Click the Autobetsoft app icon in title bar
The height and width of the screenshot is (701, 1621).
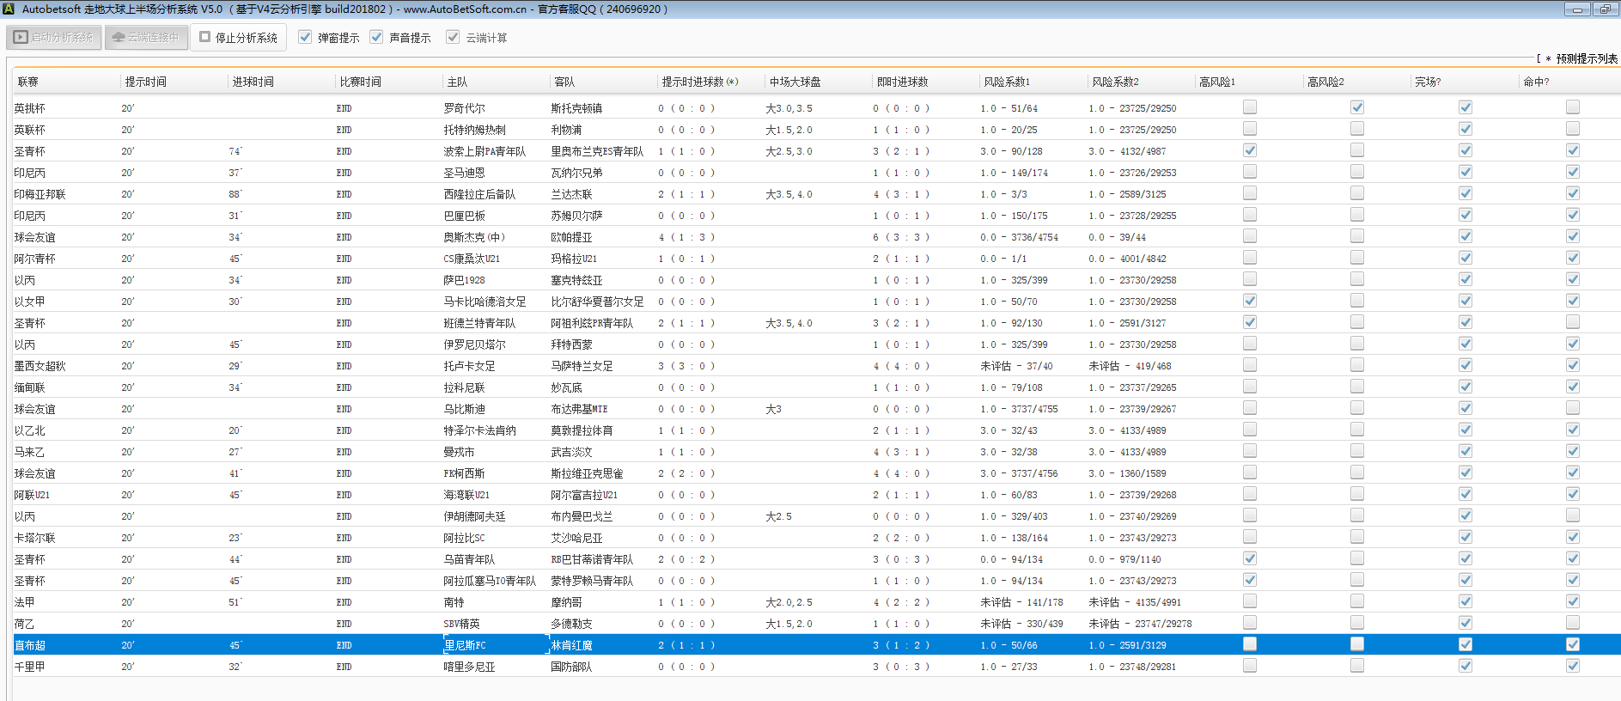coord(9,9)
